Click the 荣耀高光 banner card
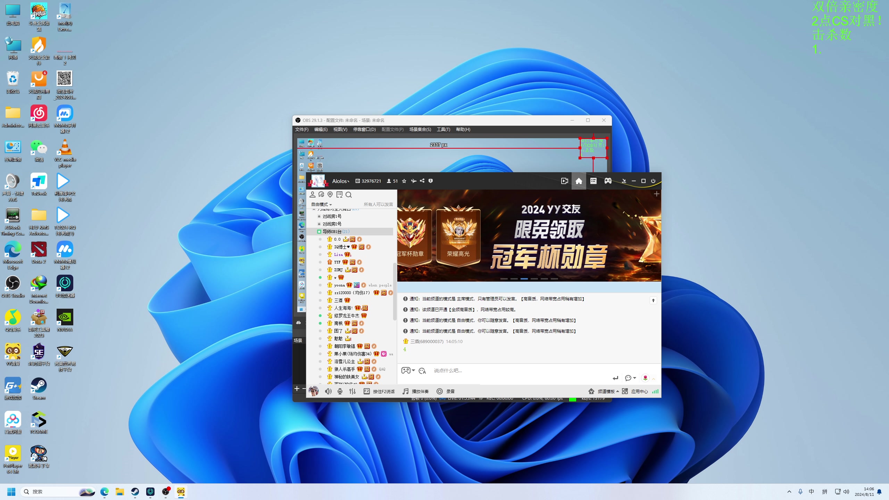The image size is (889, 500). click(x=458, y=236)
